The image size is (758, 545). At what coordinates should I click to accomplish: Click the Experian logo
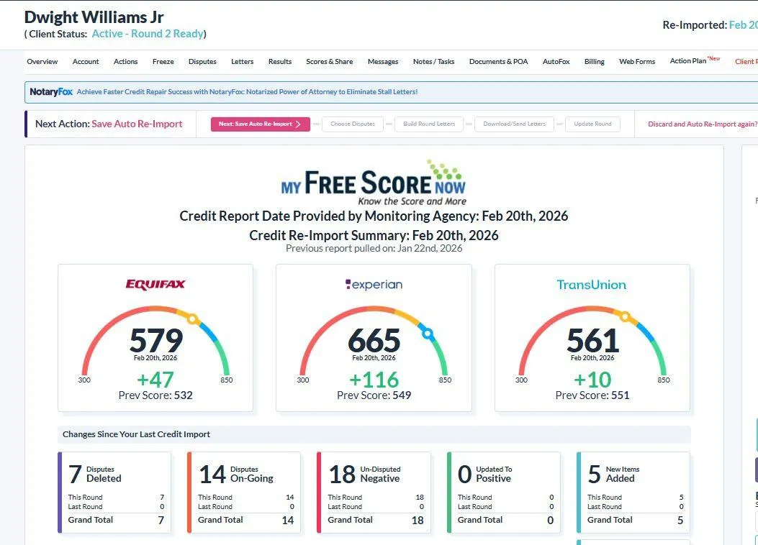click(374, 284)
